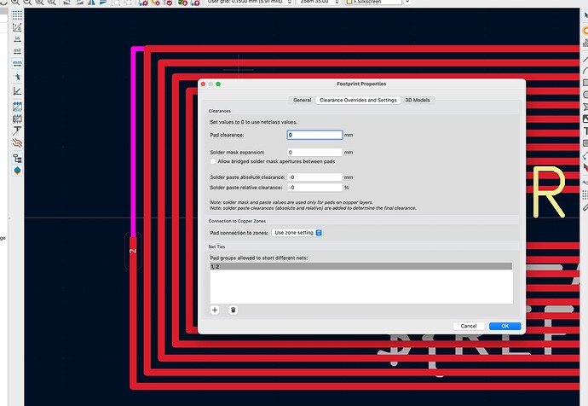588x406 pixels.
Task: Enable bridged solder mask apertures checkbox
Action: point(213,161)
